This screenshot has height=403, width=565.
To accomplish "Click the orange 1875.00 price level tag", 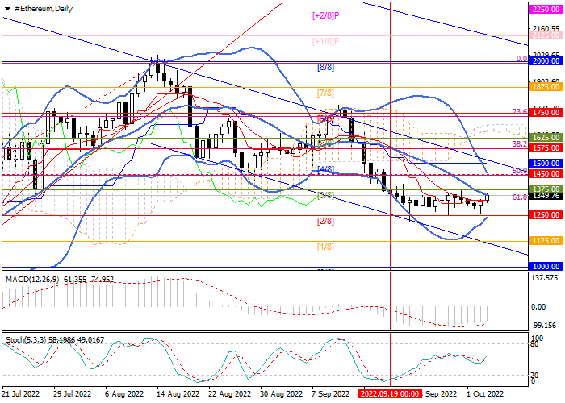I will pyautogui.click(x=546, y=85).
